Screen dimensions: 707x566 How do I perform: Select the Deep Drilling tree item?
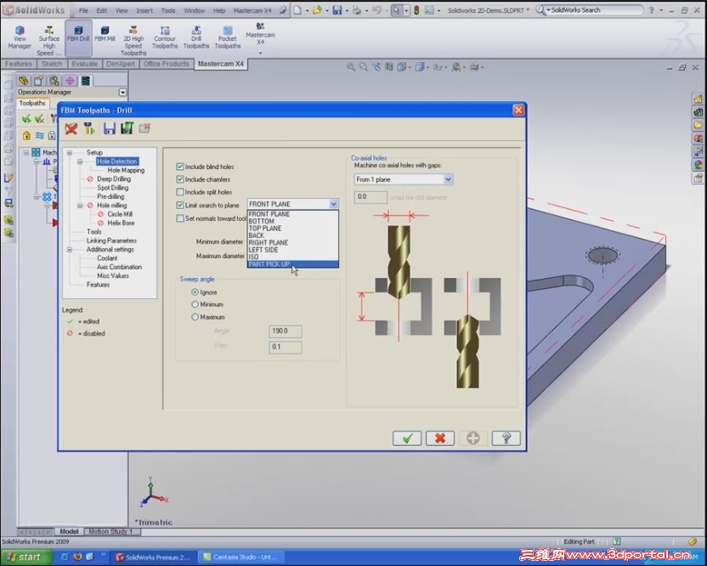(x=114, y=179)
